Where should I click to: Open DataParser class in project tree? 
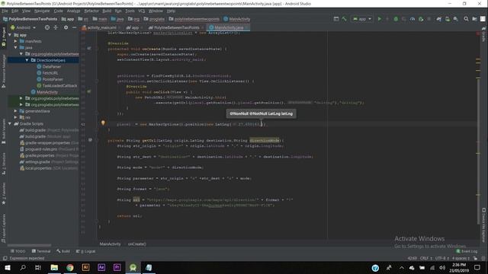[x=49, y=66]
